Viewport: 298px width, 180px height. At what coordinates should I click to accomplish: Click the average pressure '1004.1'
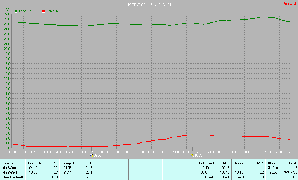tap(224, 177)
